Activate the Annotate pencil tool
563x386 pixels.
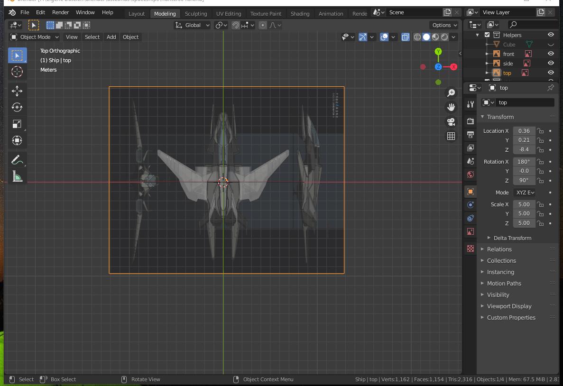17,160
